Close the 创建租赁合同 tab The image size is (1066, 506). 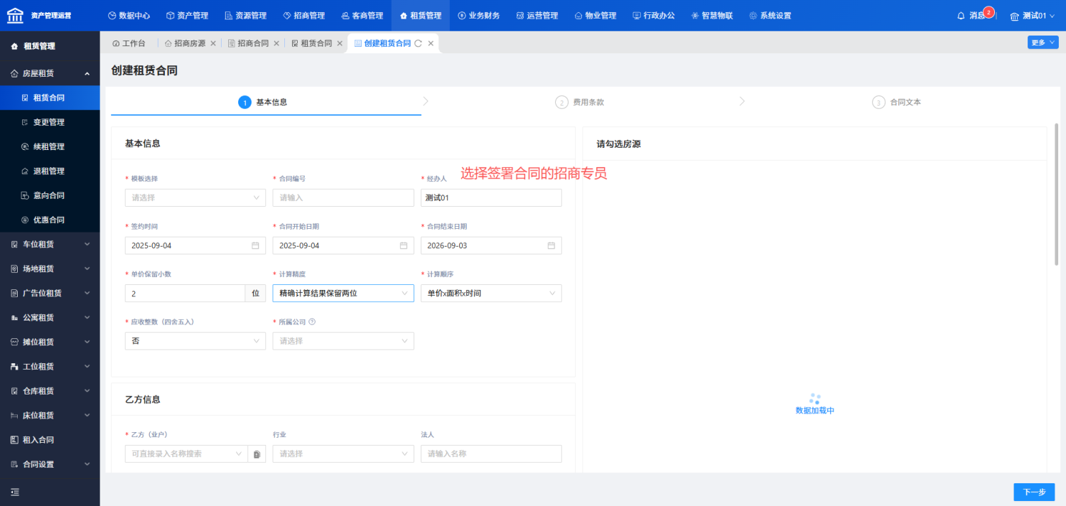click(431, 43)
